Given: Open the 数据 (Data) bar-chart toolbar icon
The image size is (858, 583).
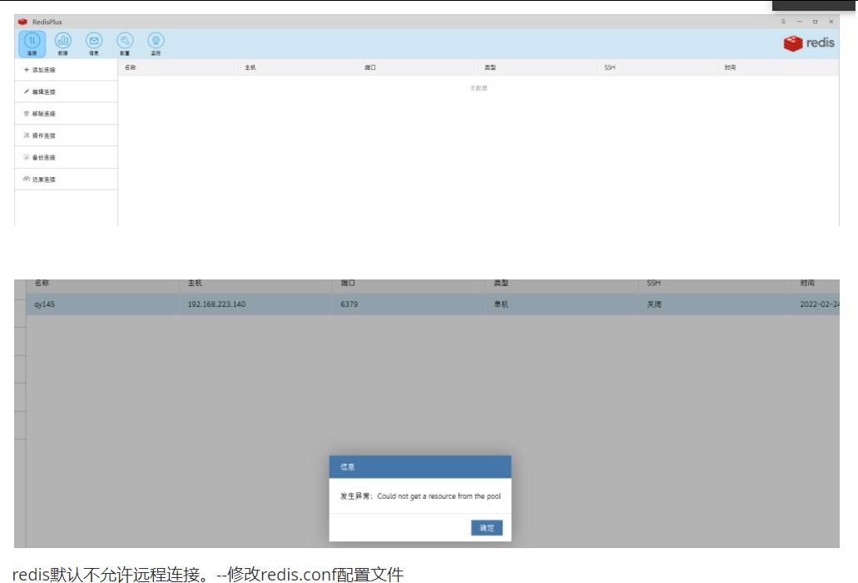Looking at the screenshot, I should 63,44.
